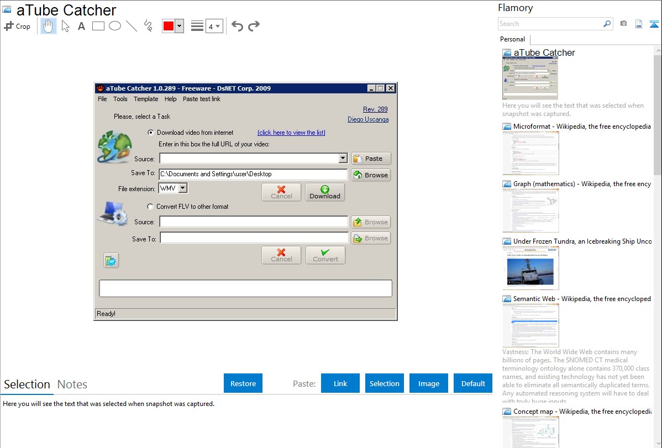Click the Default paste button
The height and width of the screenshot is (448, 662).
pyautogui.click(x=473, y=383)
